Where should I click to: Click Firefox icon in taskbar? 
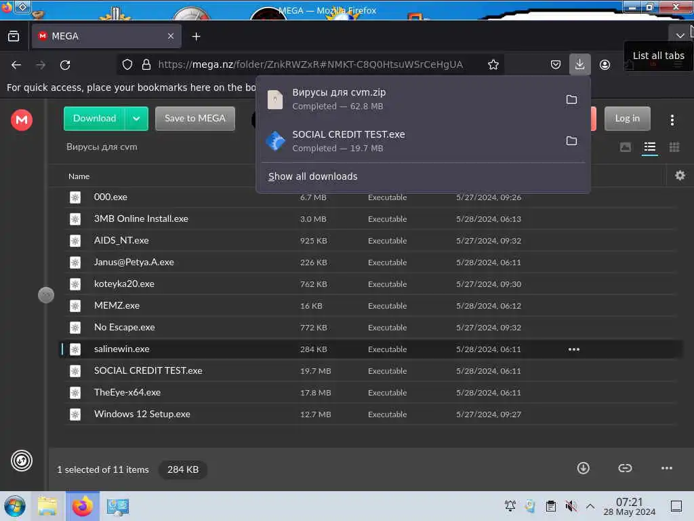[83, 506]
